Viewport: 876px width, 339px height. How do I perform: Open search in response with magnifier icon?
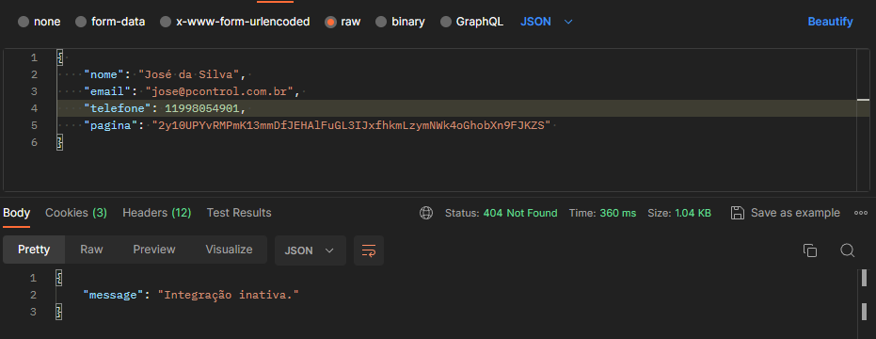[848, 250]
